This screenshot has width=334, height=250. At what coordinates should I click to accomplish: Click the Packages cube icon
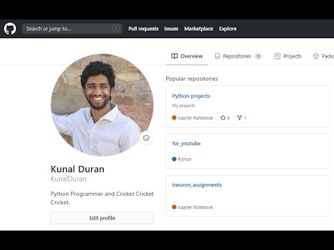coord(316,56)
